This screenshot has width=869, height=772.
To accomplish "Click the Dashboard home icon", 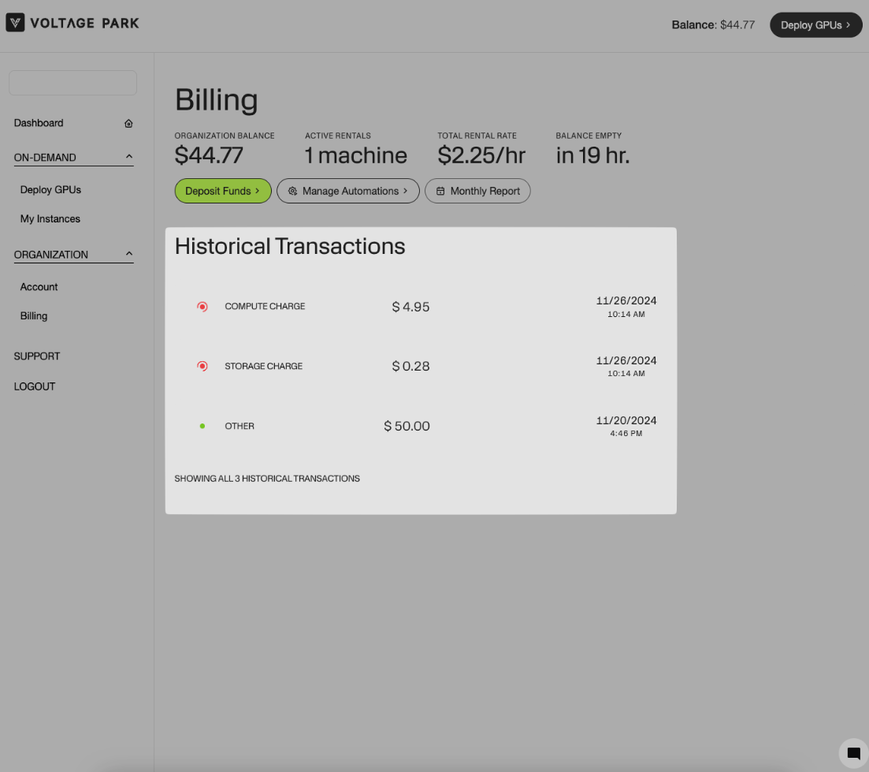I will pos(128,124).
